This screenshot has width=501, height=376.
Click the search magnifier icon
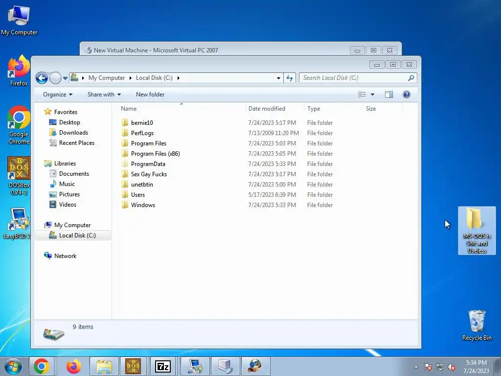point(411,78)
